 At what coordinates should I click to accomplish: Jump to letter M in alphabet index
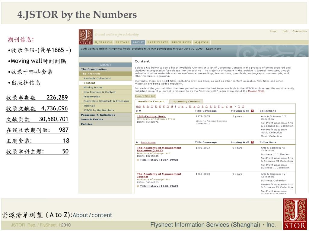[x=190, y=106]
